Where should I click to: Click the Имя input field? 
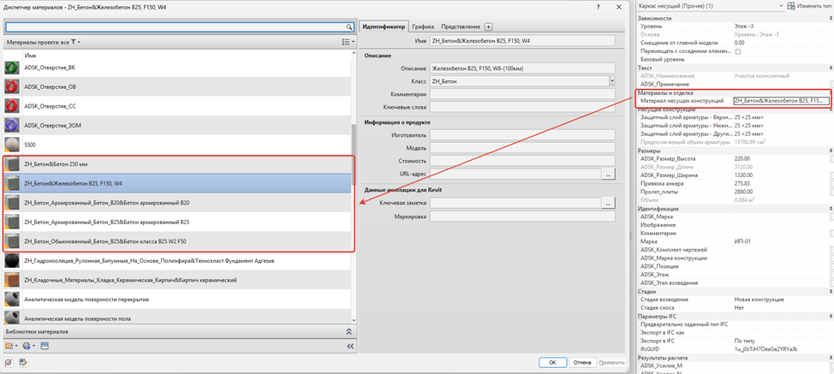[x=522, y=41]
